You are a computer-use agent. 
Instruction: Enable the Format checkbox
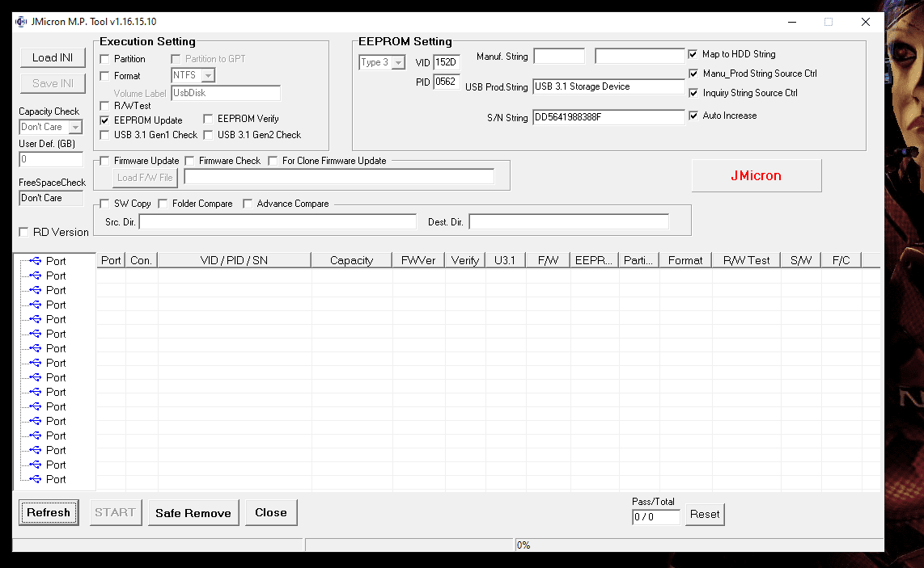pos(105,76)
